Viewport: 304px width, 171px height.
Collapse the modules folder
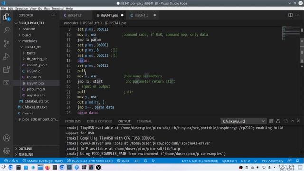[29, 41]
